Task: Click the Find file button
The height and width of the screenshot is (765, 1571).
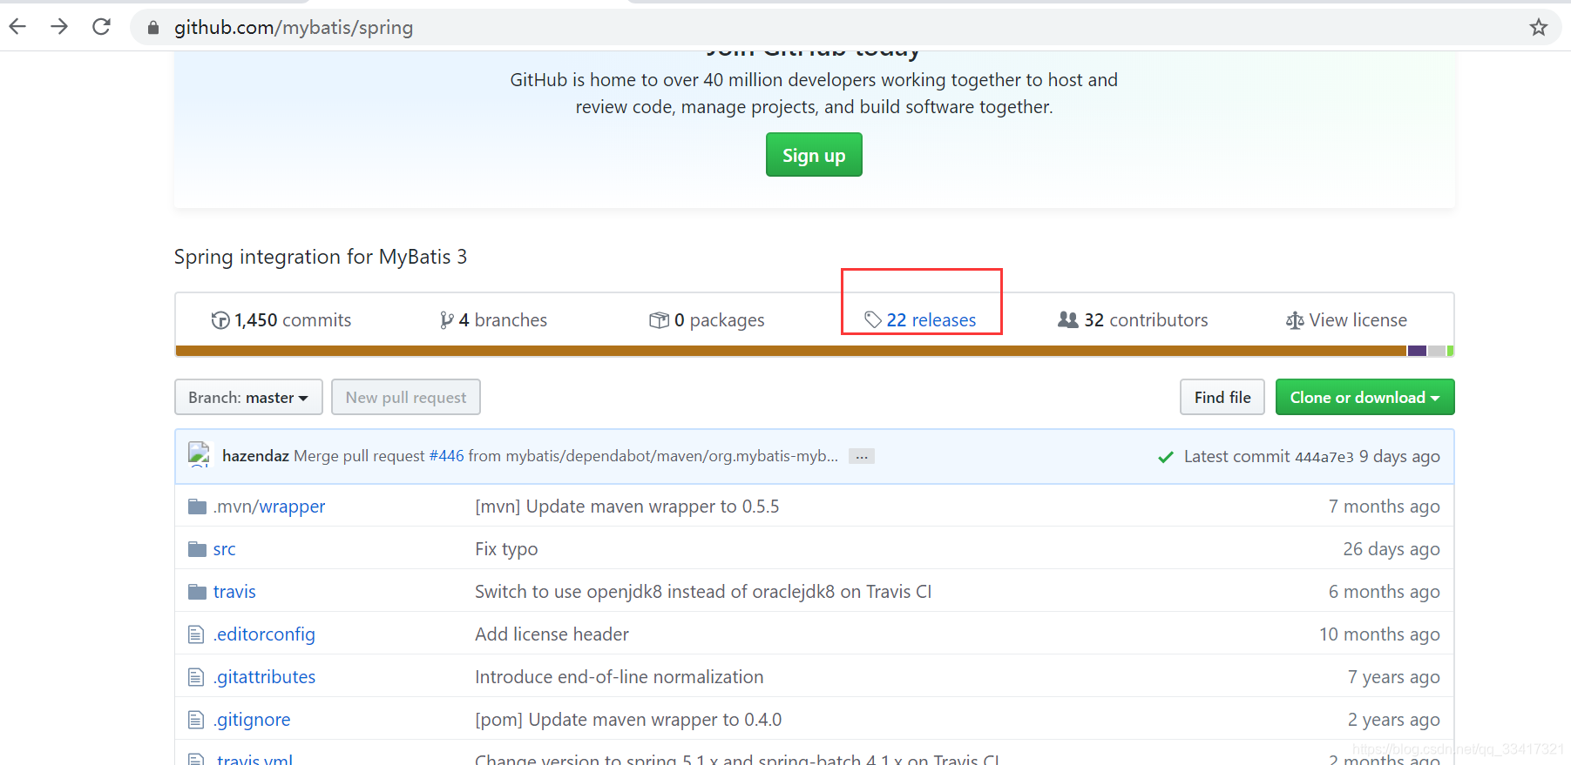Action: click(x=1222, y=397)
